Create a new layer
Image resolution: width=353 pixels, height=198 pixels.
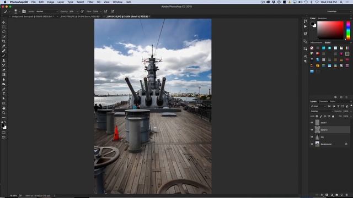pos(342,195)
